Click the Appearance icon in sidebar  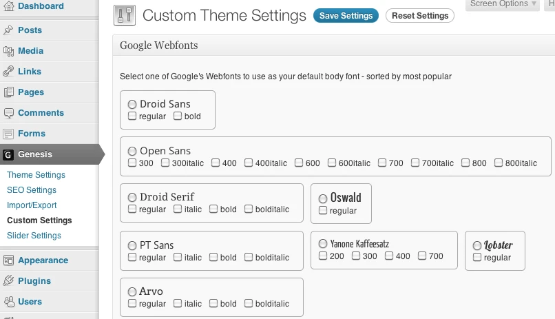click(x=8, y=260)
